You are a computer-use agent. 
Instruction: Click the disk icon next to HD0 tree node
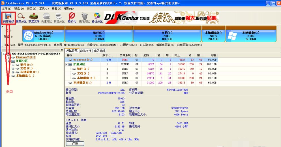tap(9, 54)
